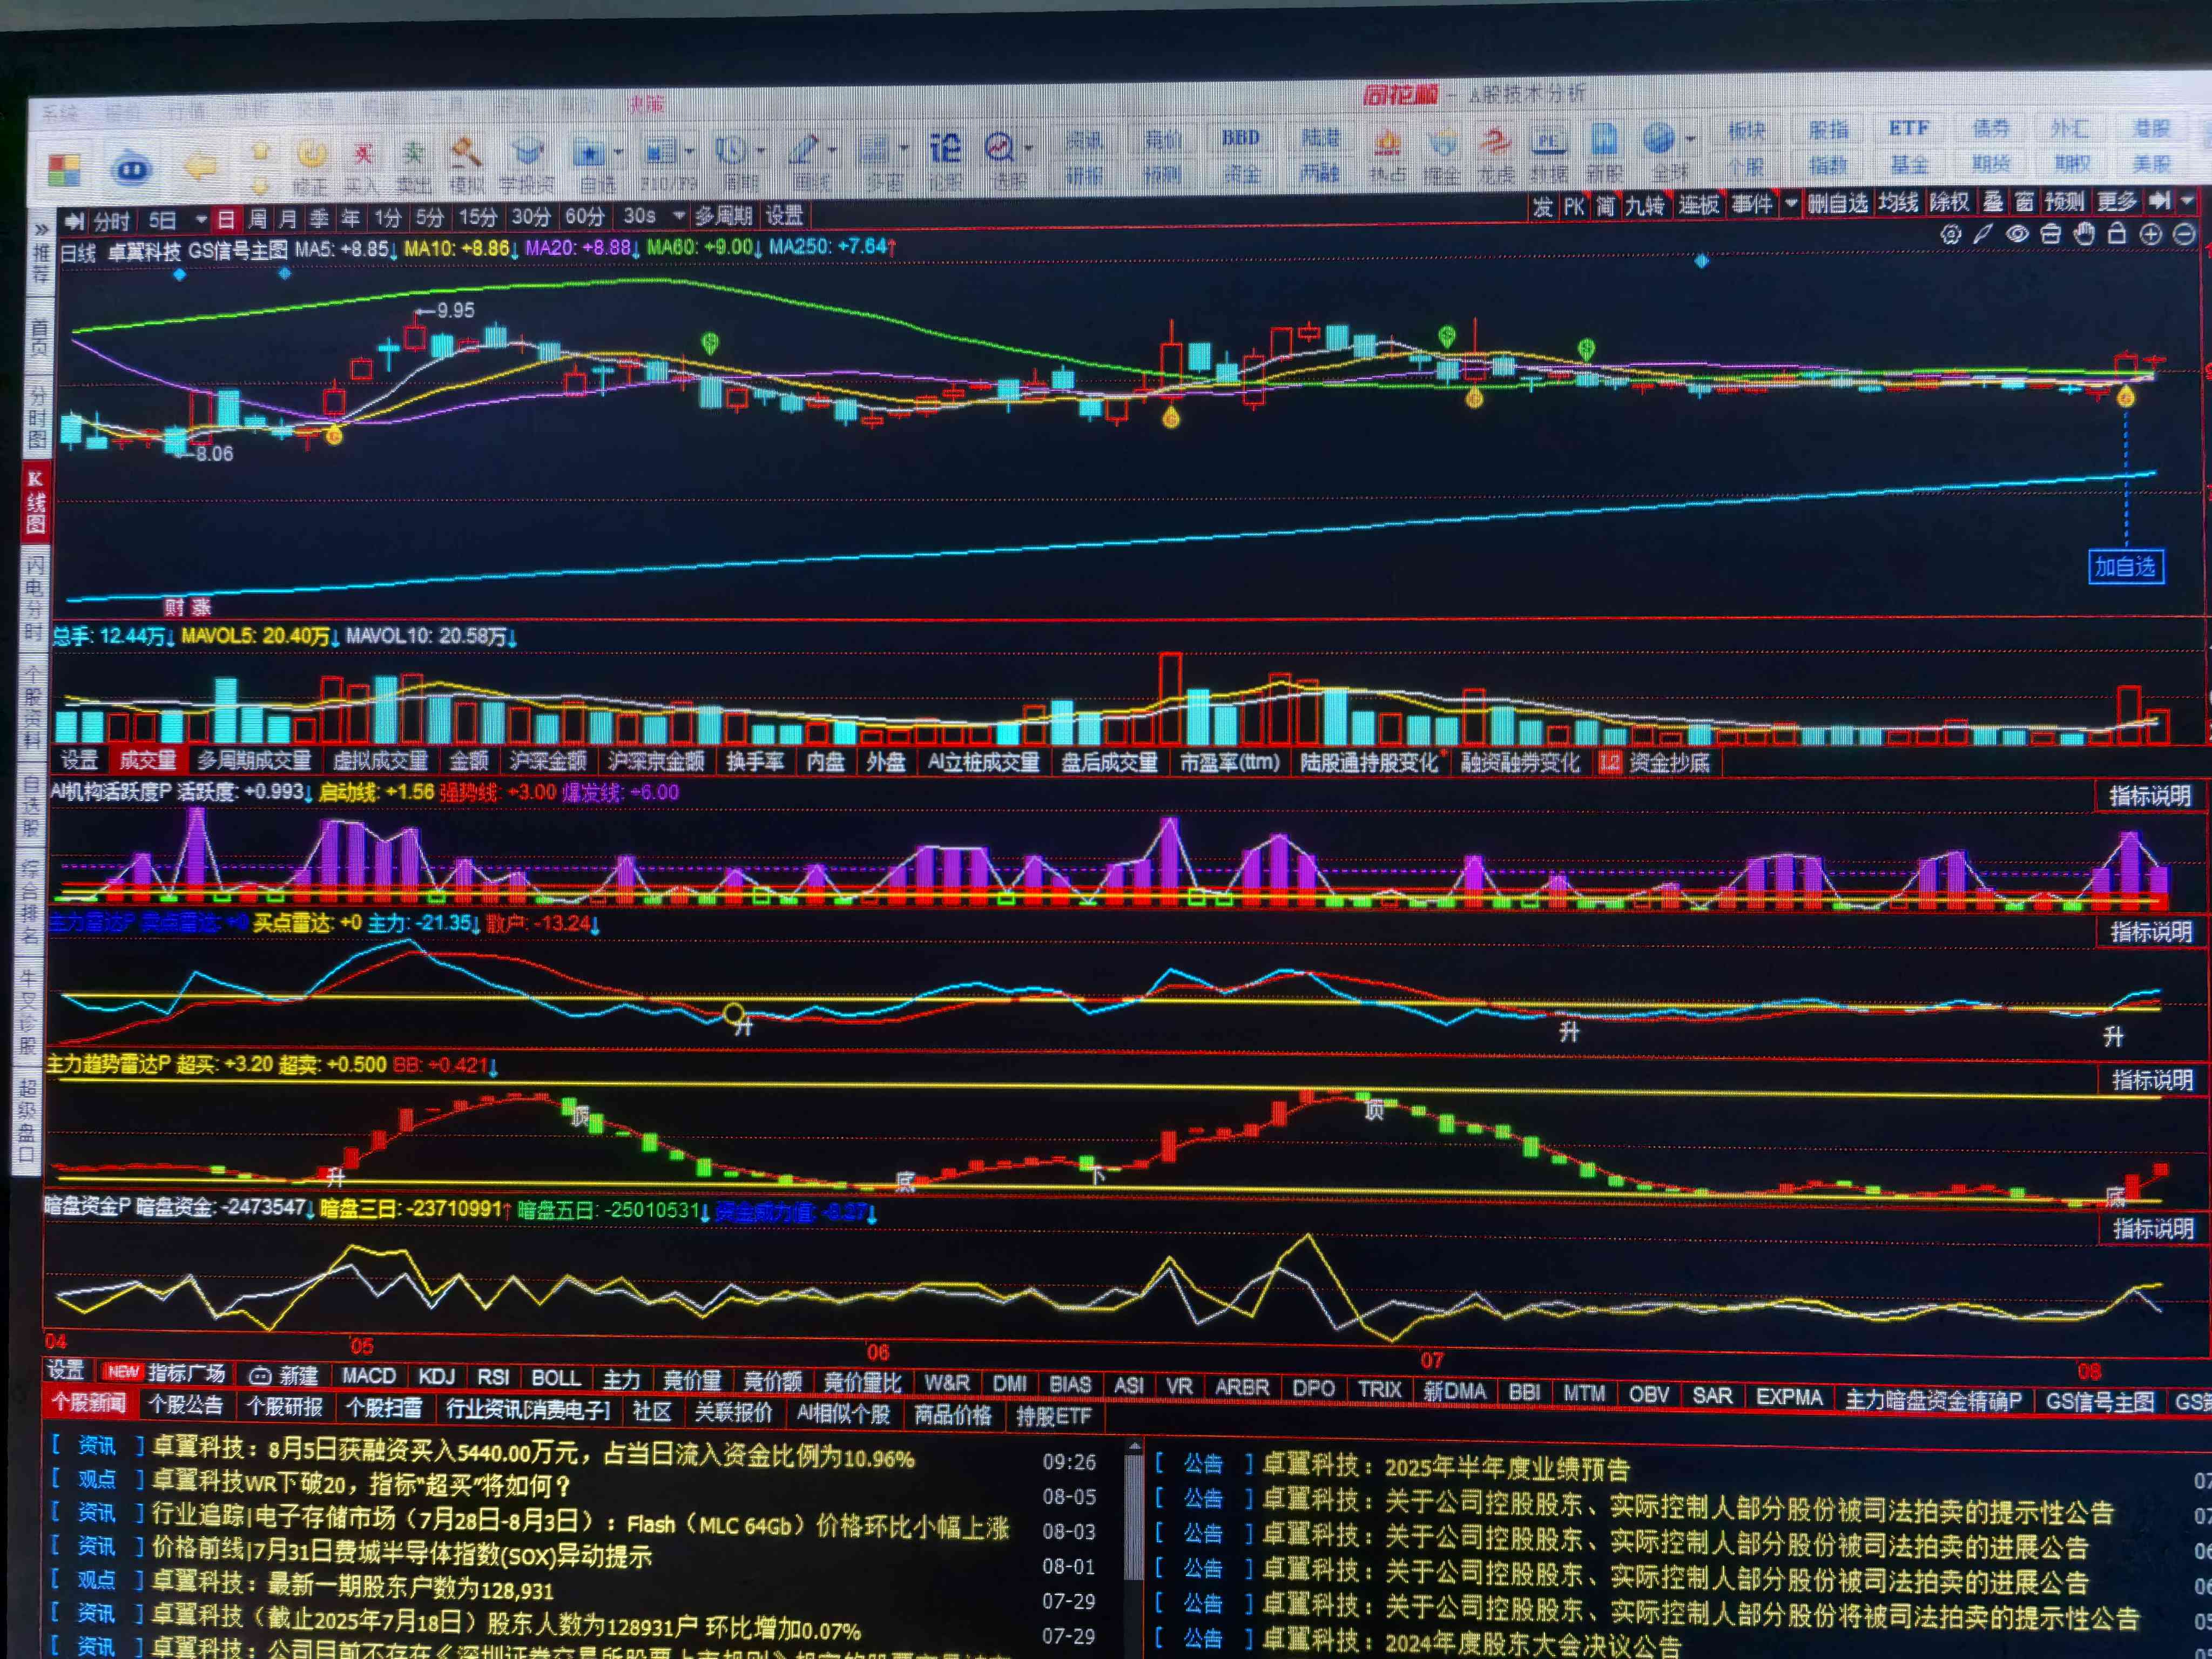2212x1659 pixels.
Task: Open the 个股研报 research reports tab
Action: tap(284, 1406)
